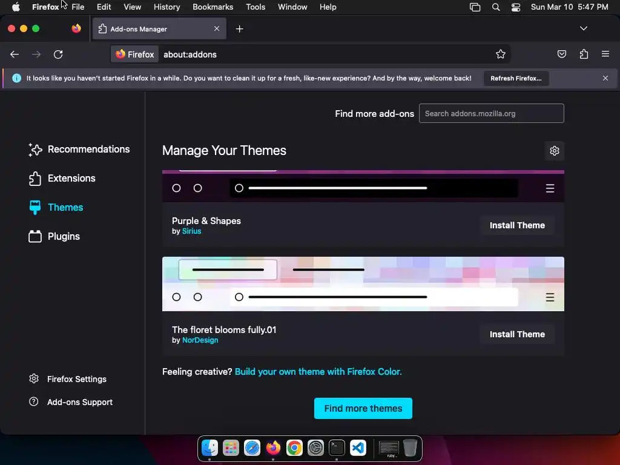Focus the Search addons.mozilla.org field
The height and width of the screenshot is (465, 620).
(492, 113)
